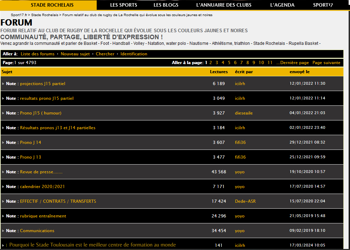350x250 pixels.
Task: Open the Communications topic
Action: 37,231
